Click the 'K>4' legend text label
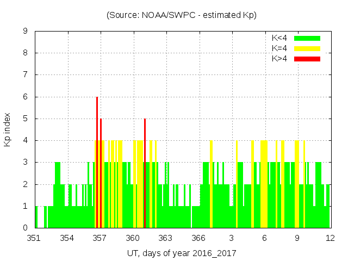Screen dimensions: 348x261 279,58
